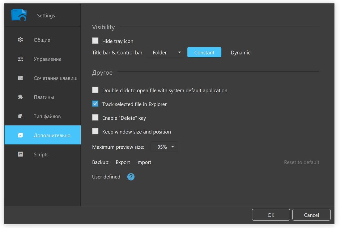Click the app logo at top left
Screen dimensions: 340x228
pyautogui.click(x=19, y=15)
